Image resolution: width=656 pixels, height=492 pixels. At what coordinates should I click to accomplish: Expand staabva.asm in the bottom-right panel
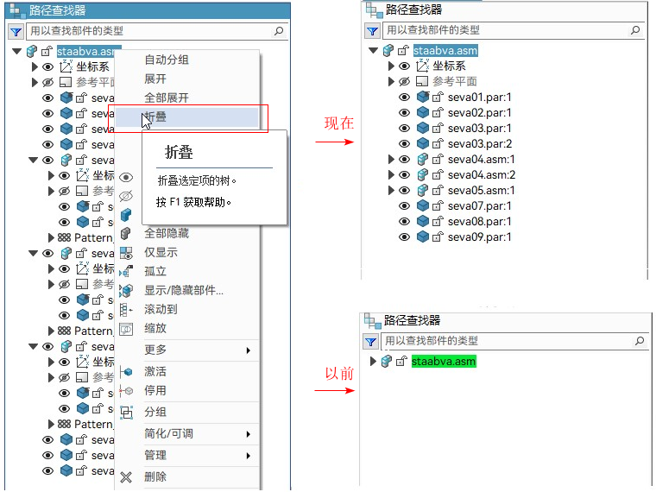click(x=373, y=361)
